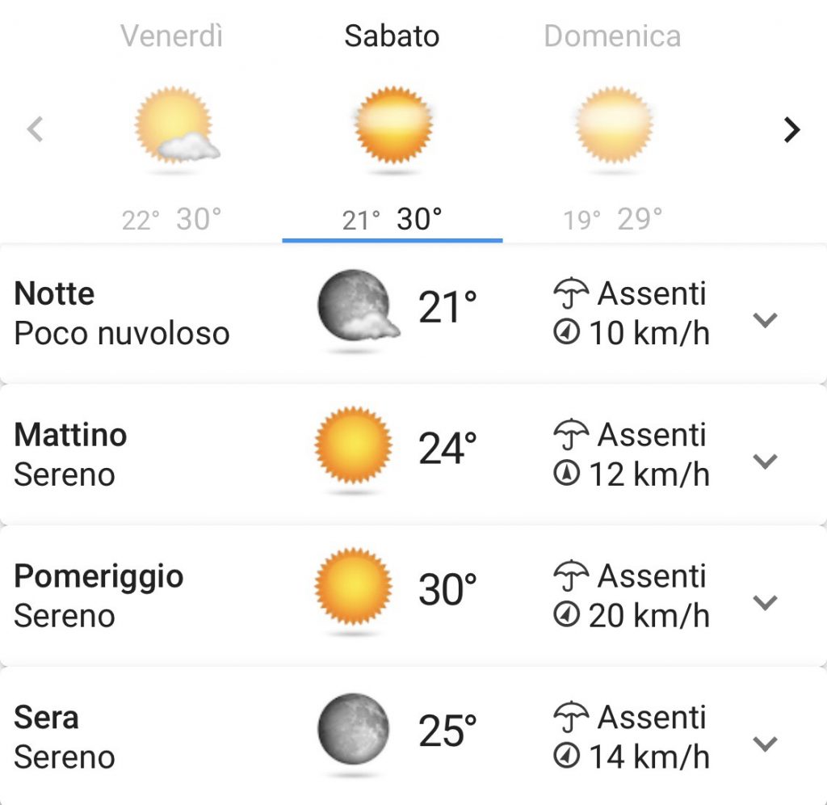This screenshot has height=805, width=827.
Task: Tap Venerdì's partly cloudy sun icon
Action: 177,126
